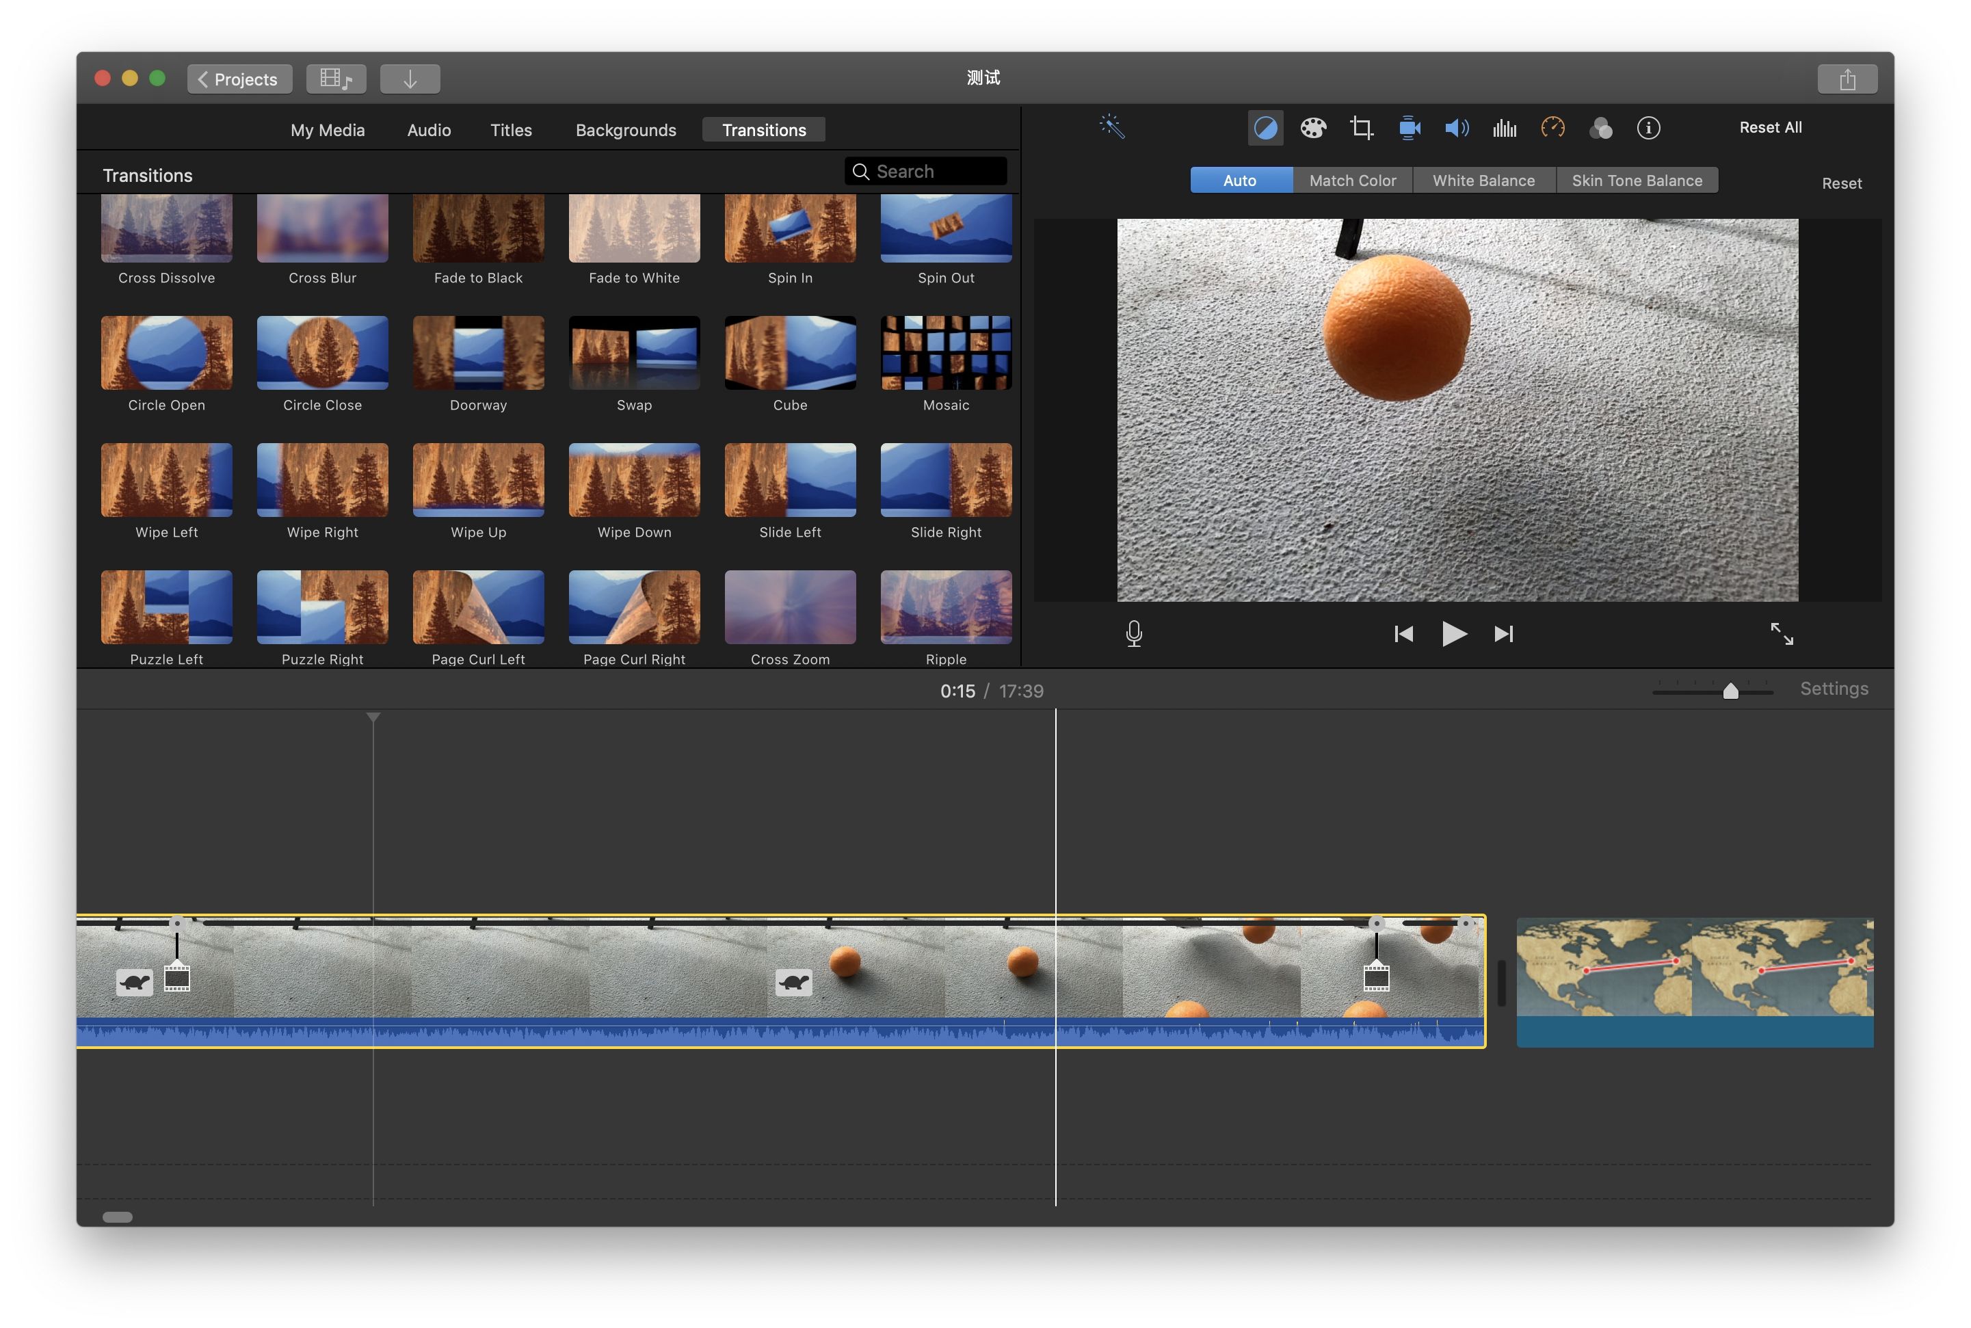Switch to the Titles tab
This screenshot has width=1971, height=1328.
pos(511,131)
